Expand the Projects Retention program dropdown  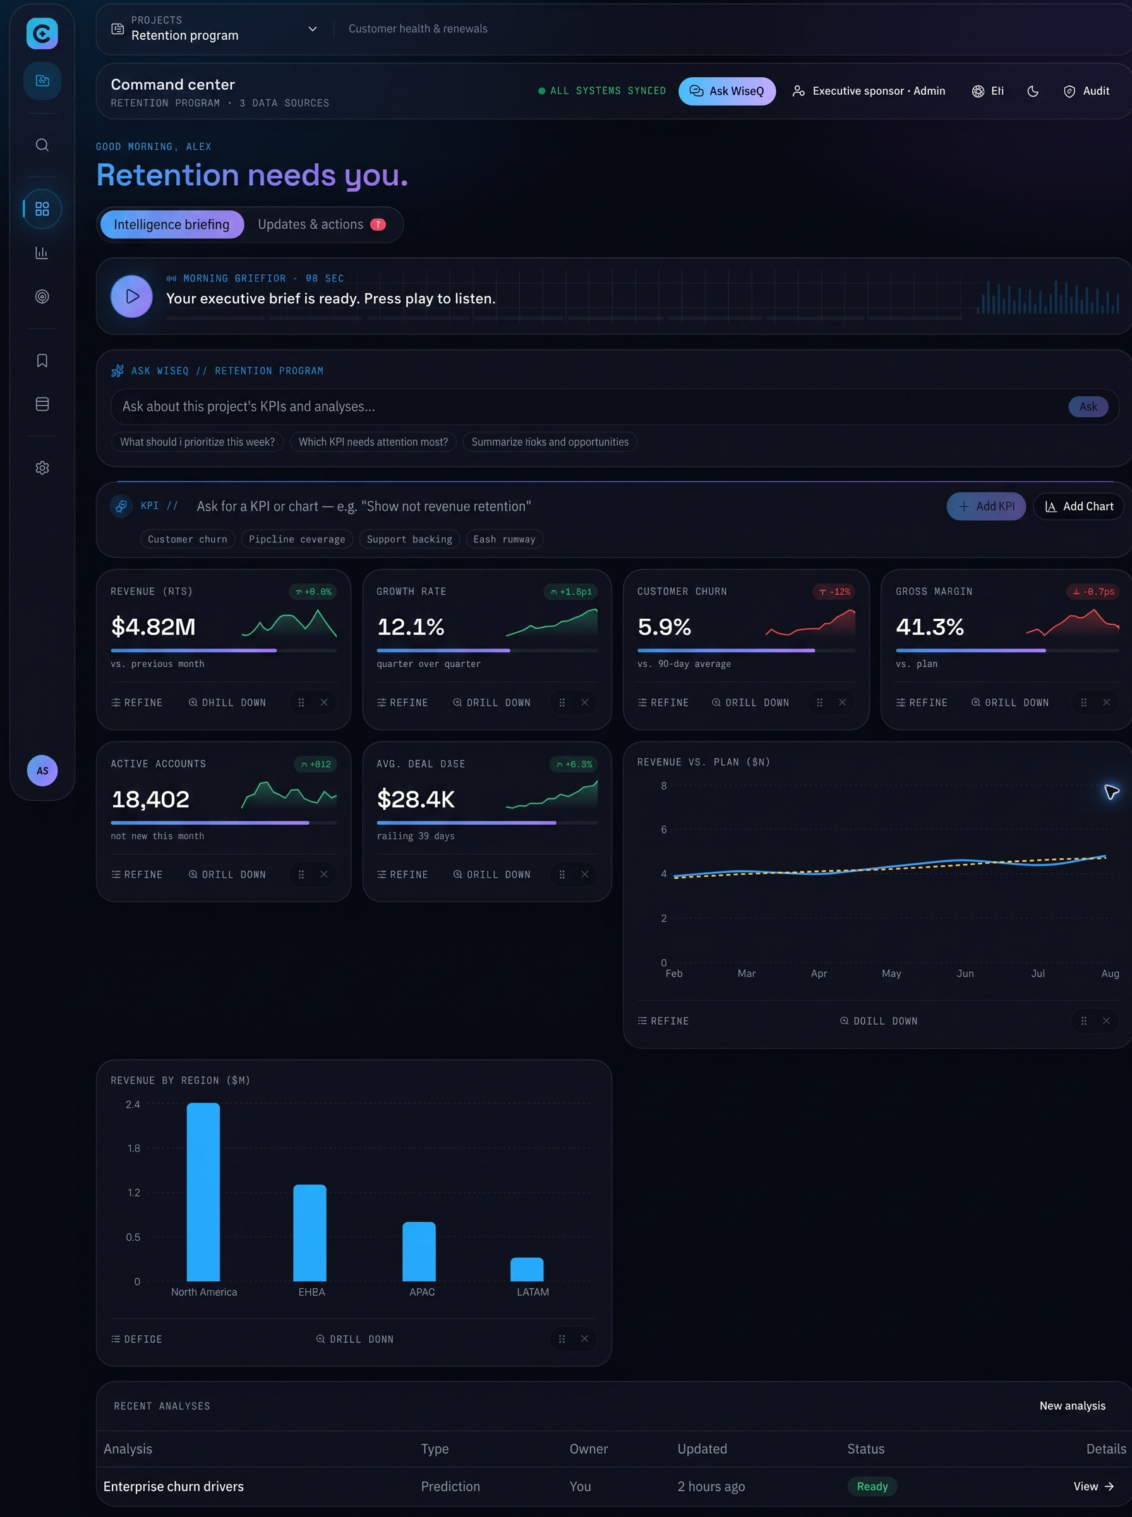tap(215, 29)
